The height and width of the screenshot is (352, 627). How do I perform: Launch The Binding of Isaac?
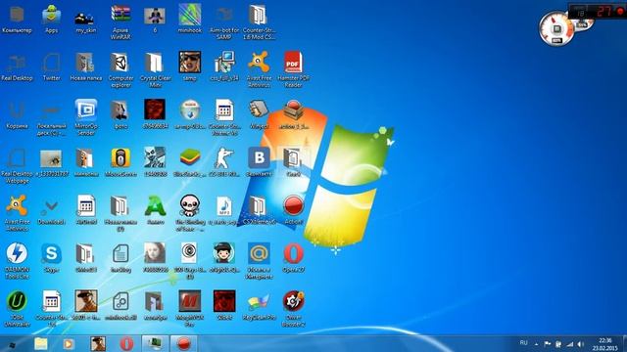[189, 214]
